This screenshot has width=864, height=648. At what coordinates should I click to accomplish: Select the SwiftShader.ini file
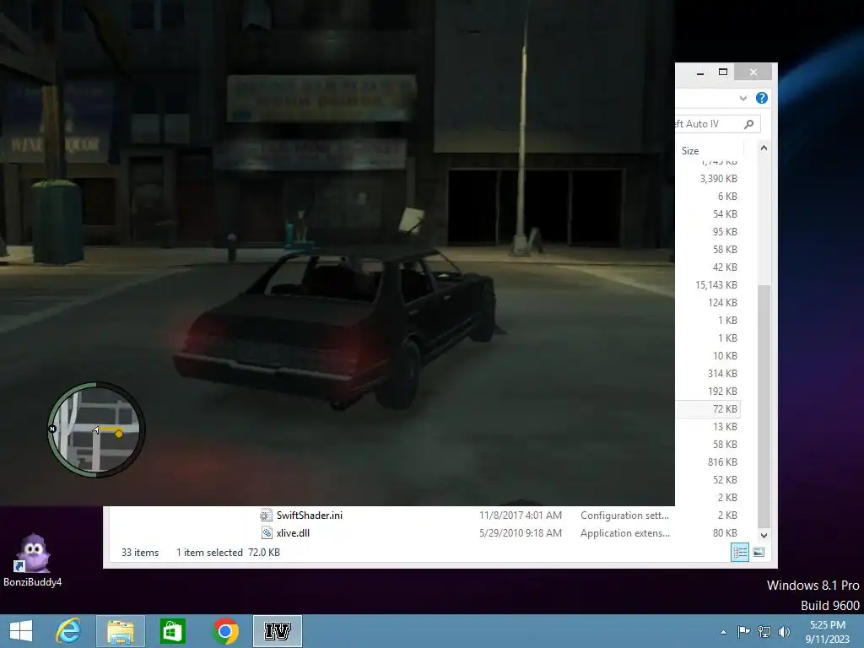point(309,516)
